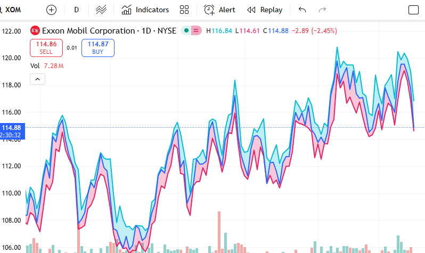Screen dimensions: 425x253
Task: Click the Exxon red logo icon
Action: [35, 31]
